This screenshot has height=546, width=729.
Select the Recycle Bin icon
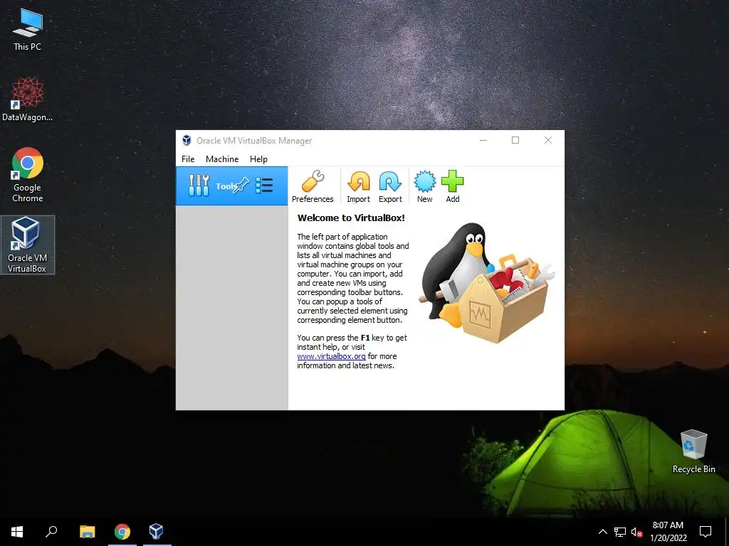click(693, 451)
